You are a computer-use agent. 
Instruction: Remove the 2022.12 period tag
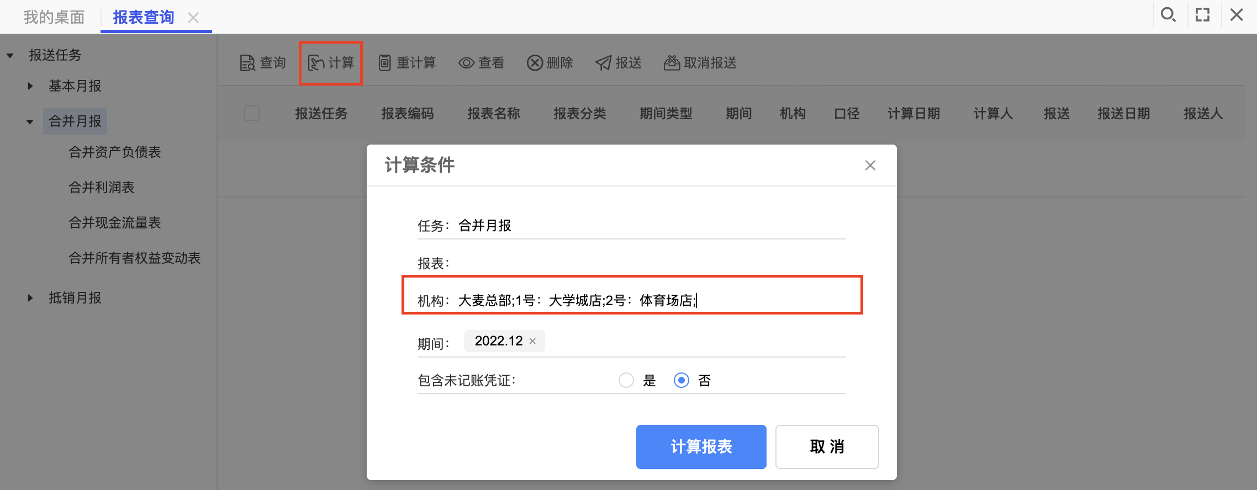pyautogui.click(x=532, y=341)
